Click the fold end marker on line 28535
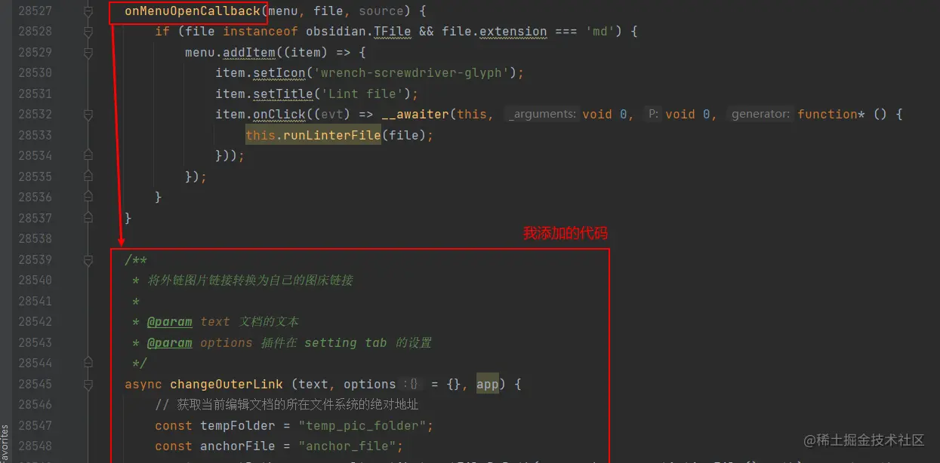This screenshot has width=940, height=463. (88, 176)
